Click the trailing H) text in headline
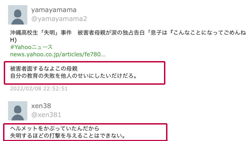 [x=13, y=40]
